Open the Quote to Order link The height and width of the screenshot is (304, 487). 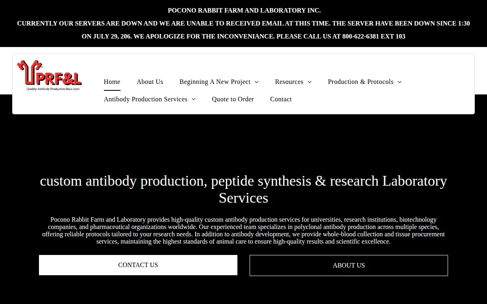[233, 99]
